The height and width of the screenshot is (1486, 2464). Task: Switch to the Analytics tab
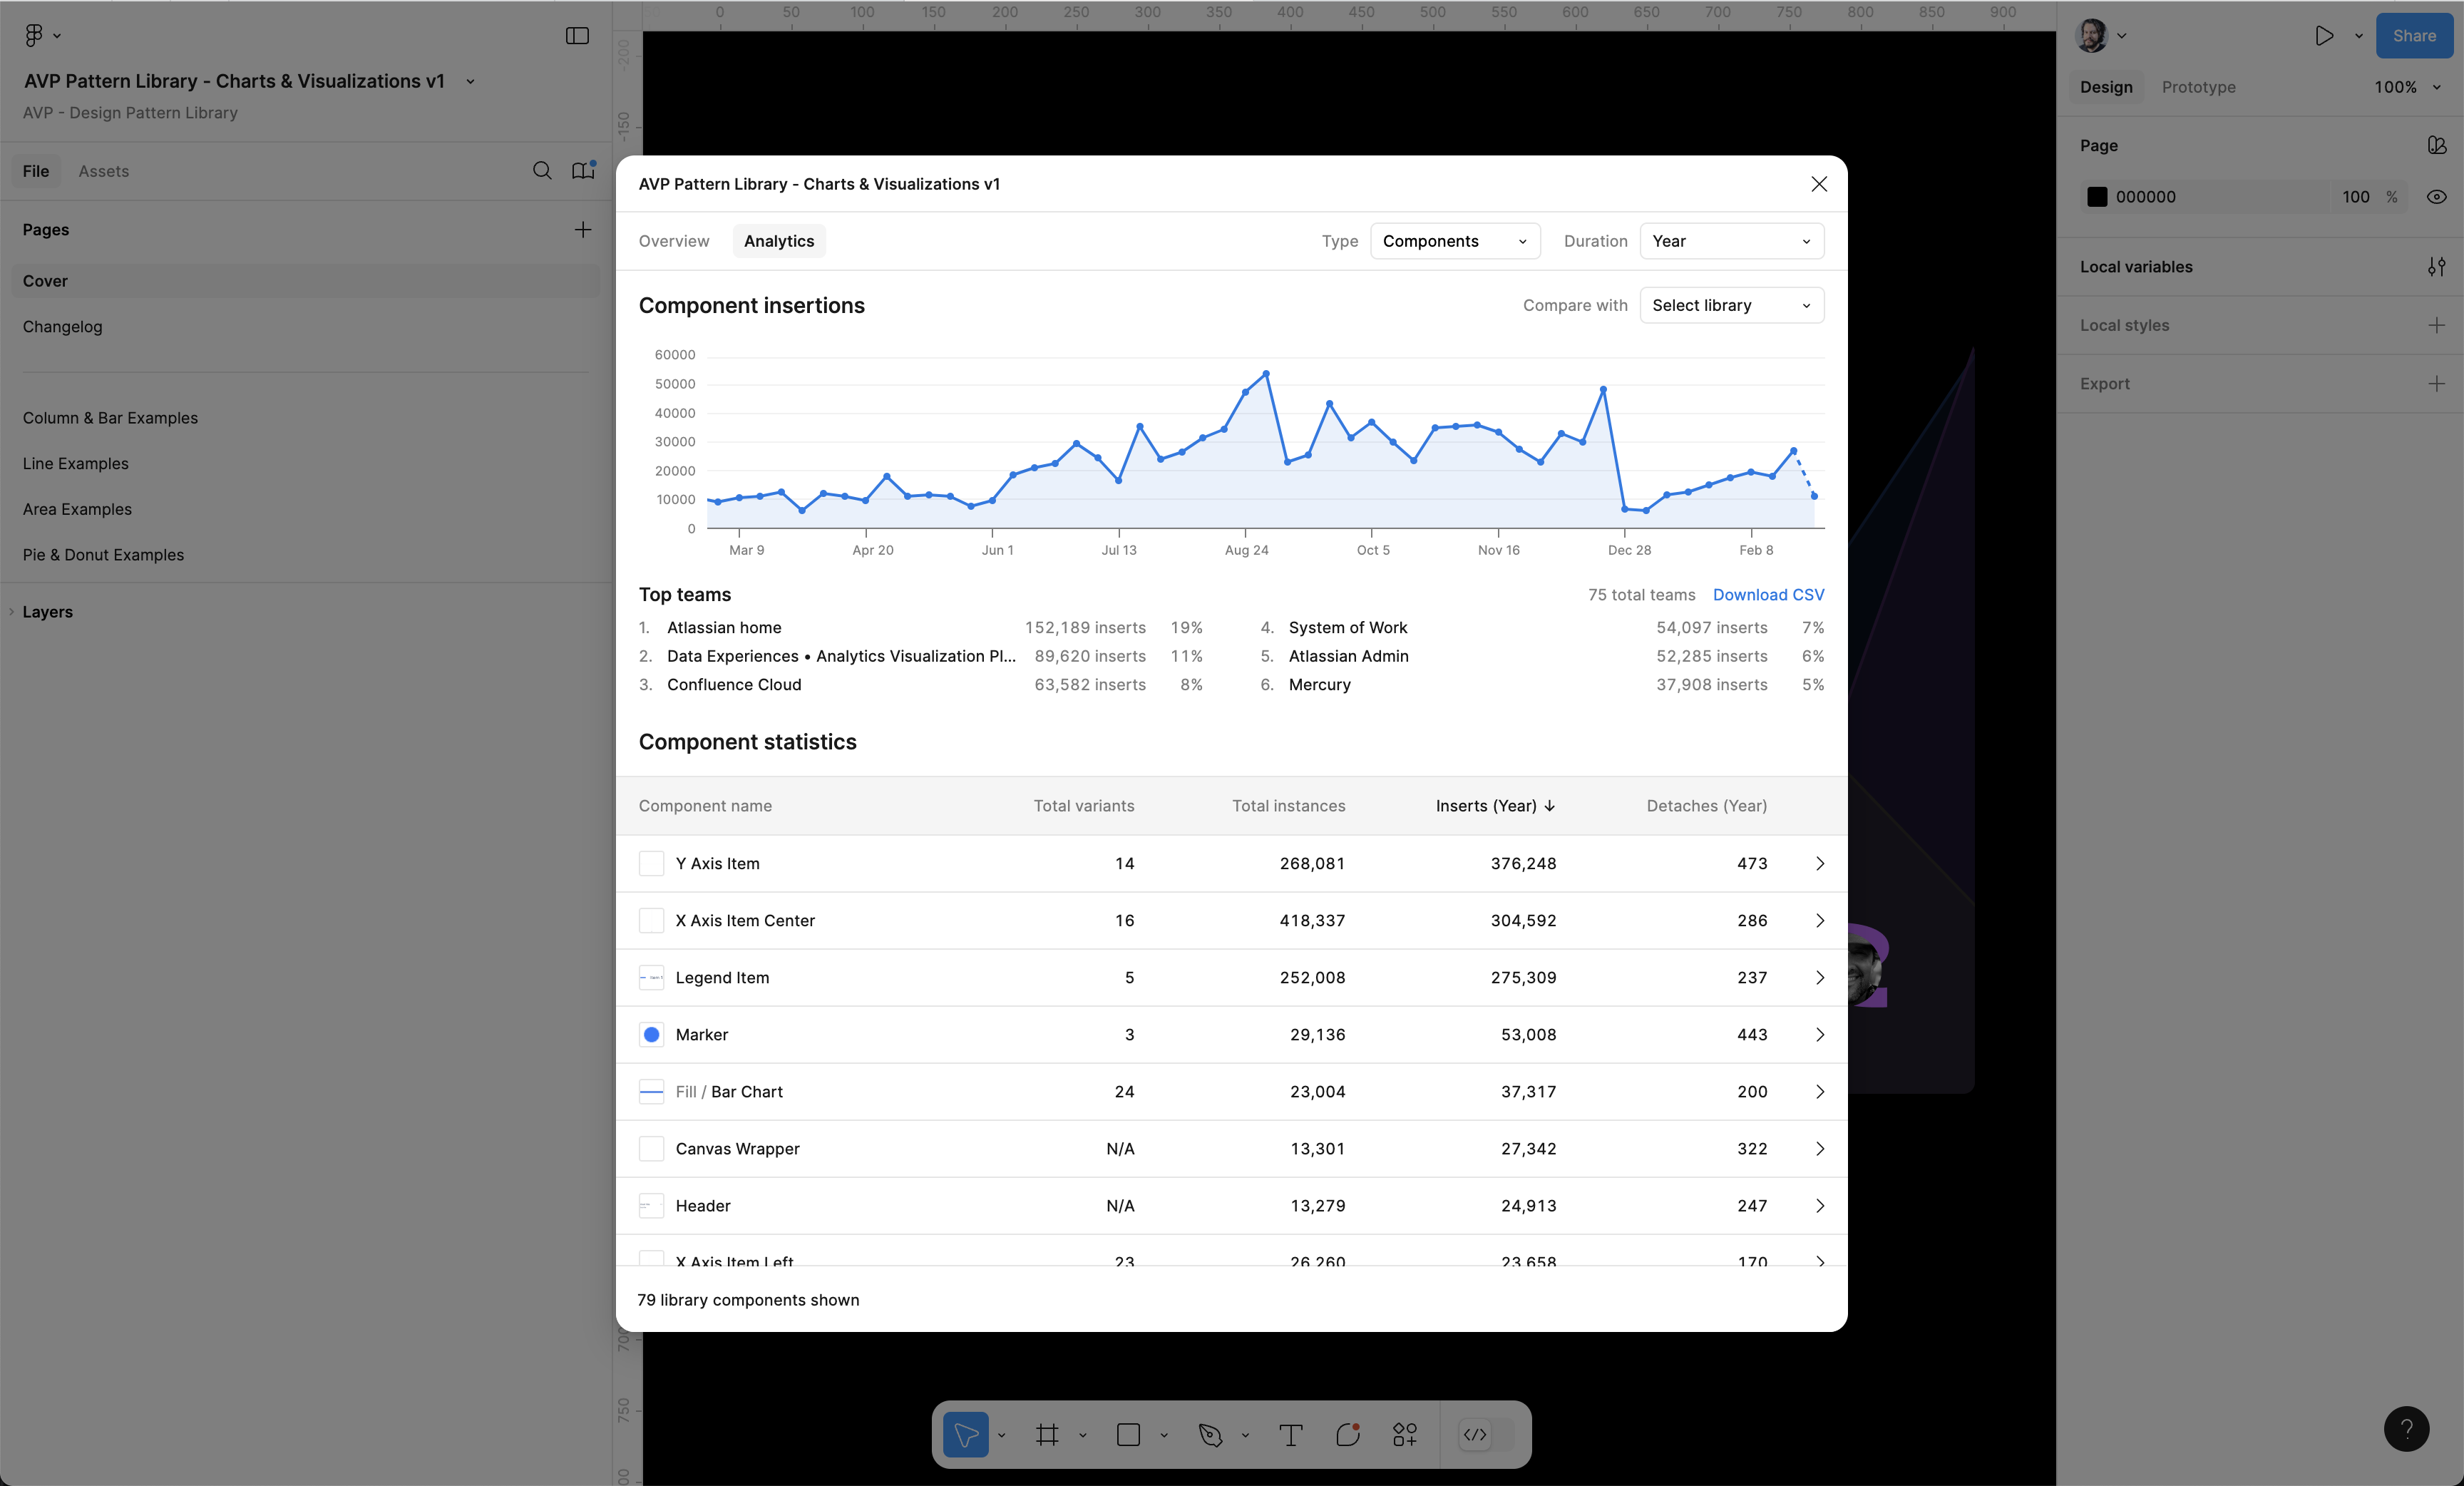pyautogui.click(x=779, y=241)
